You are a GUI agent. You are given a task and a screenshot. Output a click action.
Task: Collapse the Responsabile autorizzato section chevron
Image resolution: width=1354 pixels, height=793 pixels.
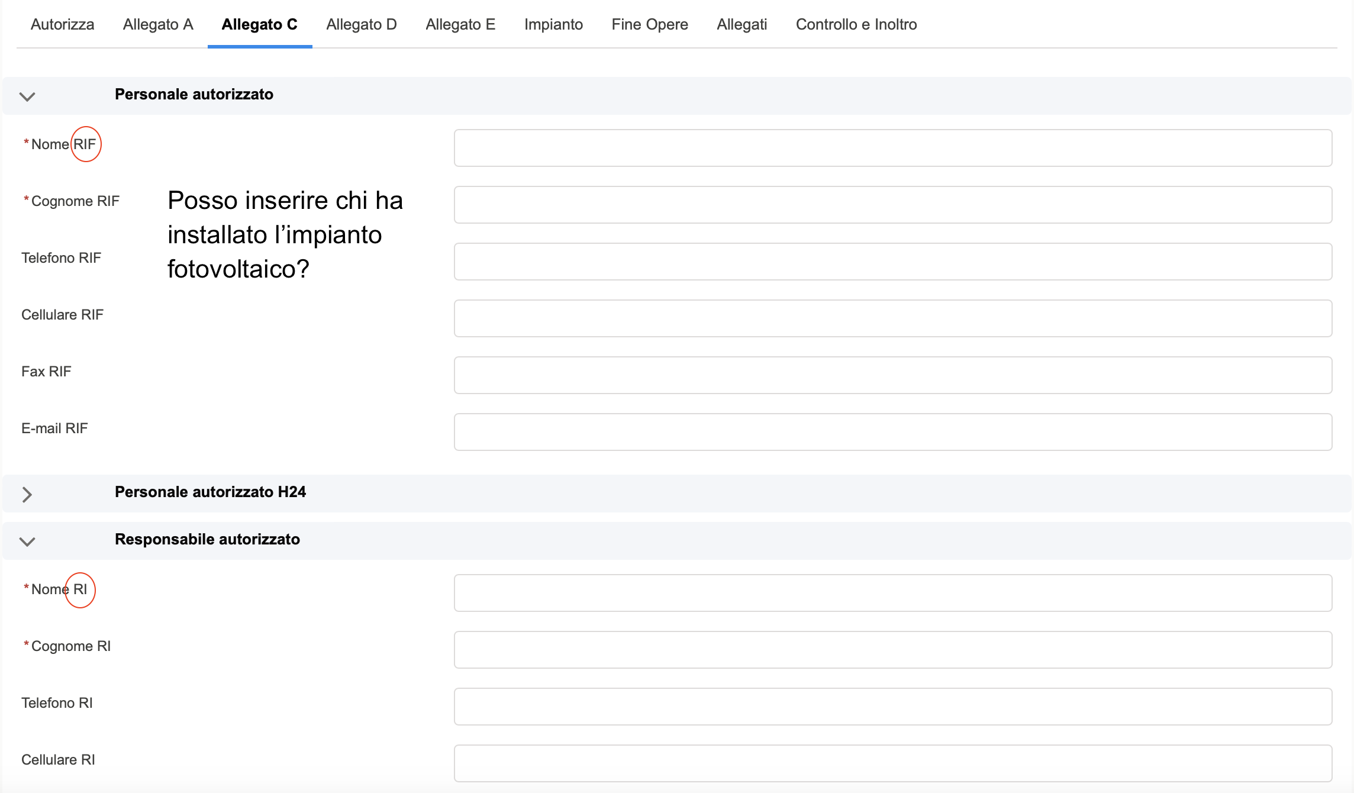27,541
